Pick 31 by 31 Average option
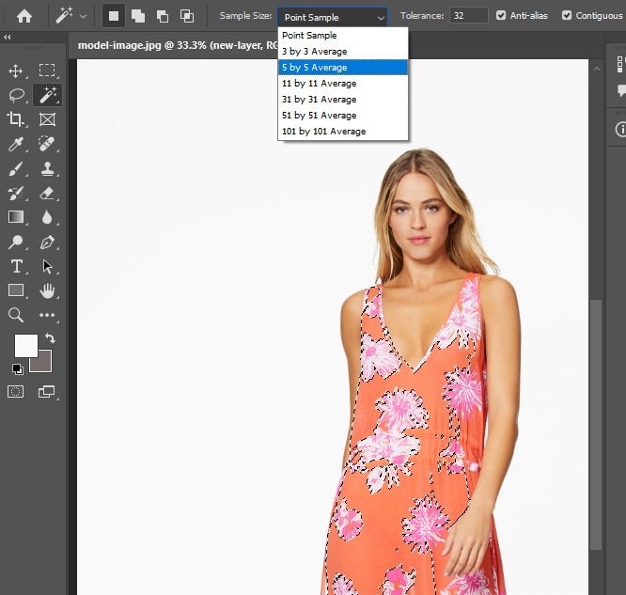Screen dimensions: 626x595 point(343,99)
